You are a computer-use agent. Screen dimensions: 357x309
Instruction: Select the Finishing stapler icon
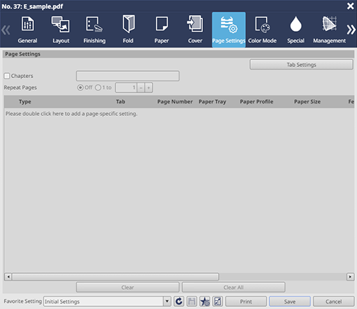tap(95, 24)
